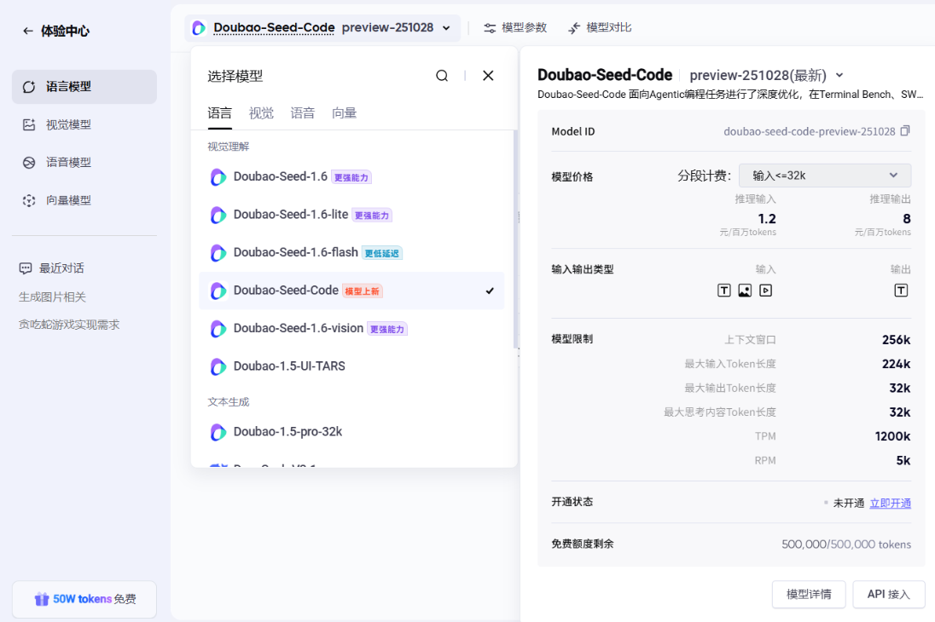This screenshot has width=935, height=622.
Task: Click the checkmark on Doubao-Seed-Code row
Action: (x=490, y=291)
